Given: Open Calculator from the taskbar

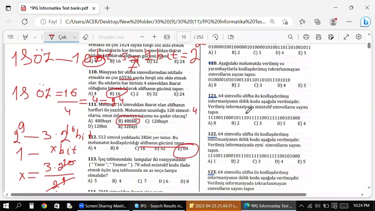Looking at the screenshot, I should pos(31,206).
